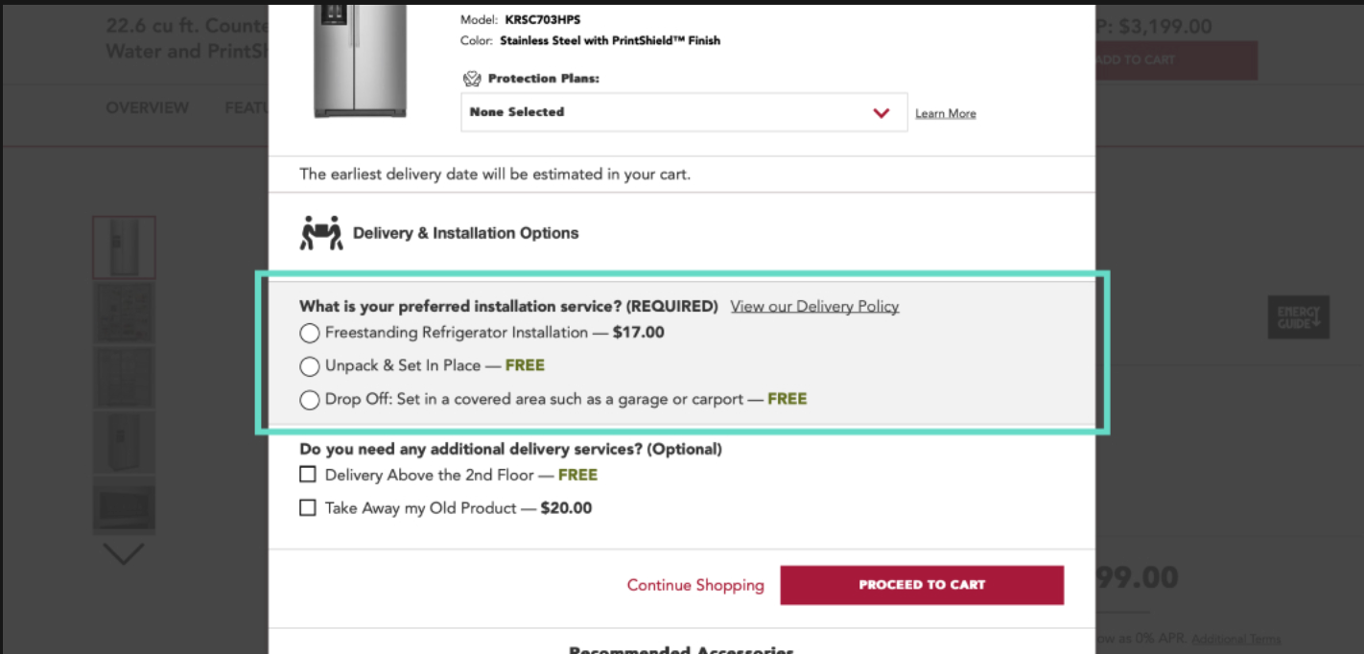Viewport: 1364px width, 654px height.
Task: Open the Learn More link
Action: (945, 114)
